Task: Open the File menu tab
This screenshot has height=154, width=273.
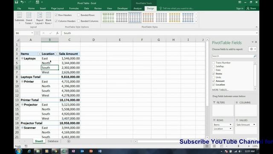Action: click(x=19, y=9)
